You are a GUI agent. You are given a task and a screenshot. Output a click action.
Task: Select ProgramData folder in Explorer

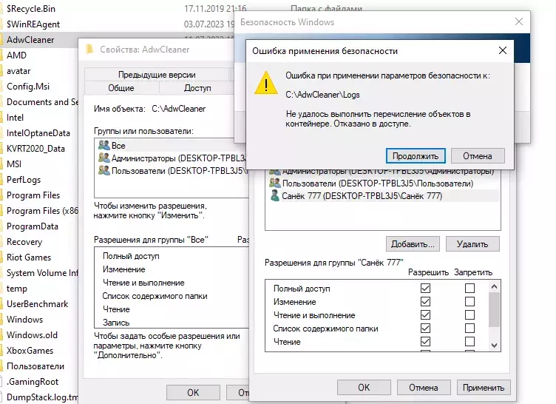click(x=33, y=226)
